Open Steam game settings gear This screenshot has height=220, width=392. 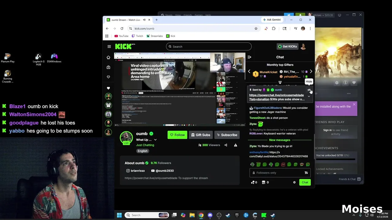337,82
